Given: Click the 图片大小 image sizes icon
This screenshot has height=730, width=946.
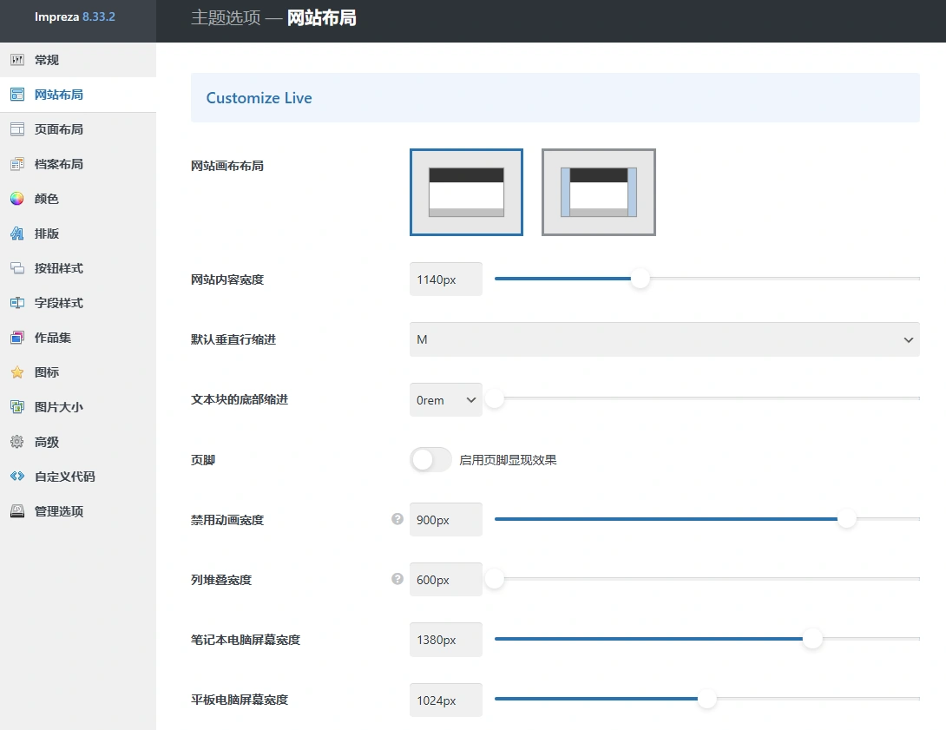Looking at the screenshot, I should pos(19,406).
